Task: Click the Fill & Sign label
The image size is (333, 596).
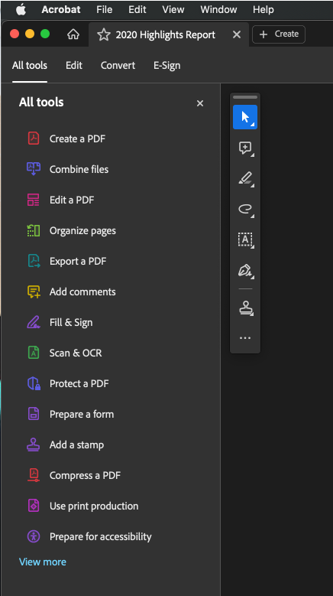Action: pyautogui.click(x=71, y=323)
